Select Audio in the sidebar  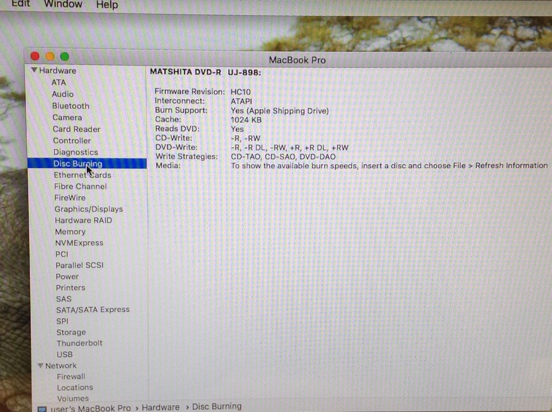pyautogui.click(x=63, y=94)
